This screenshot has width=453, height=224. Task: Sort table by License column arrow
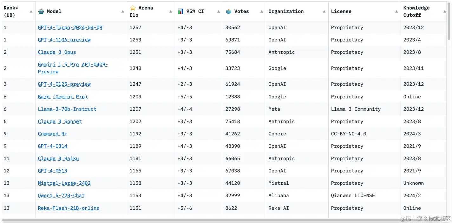coord(397,11)
